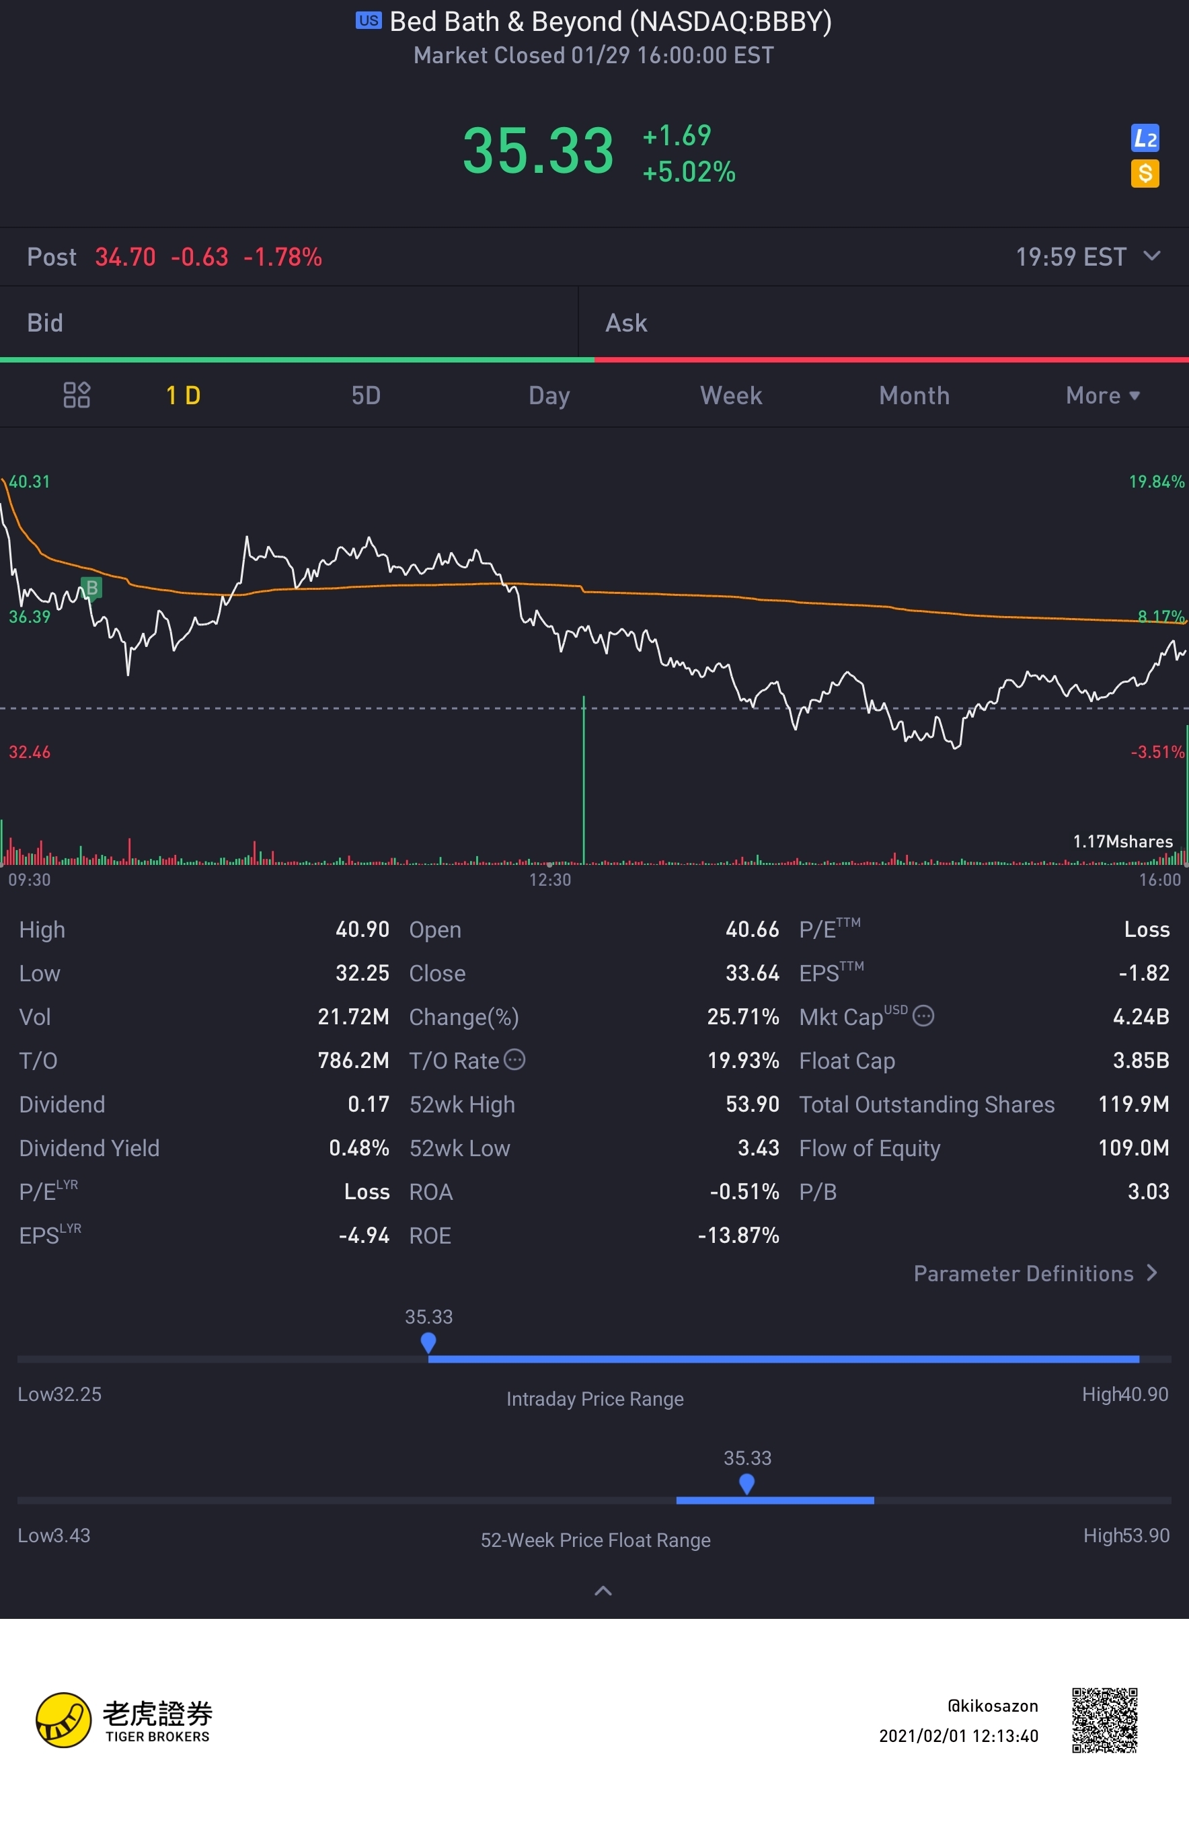The width and height of the screenshot is (1189, 1822).
Task: Expand the post-market time dropdown chevron
Action: click(x=1151, y=256)
